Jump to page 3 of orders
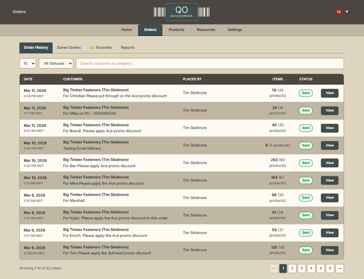 pyautogui.click(x=302, y=268)
